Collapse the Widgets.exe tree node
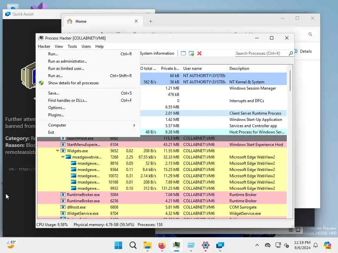338x253 pixels. 57,151
